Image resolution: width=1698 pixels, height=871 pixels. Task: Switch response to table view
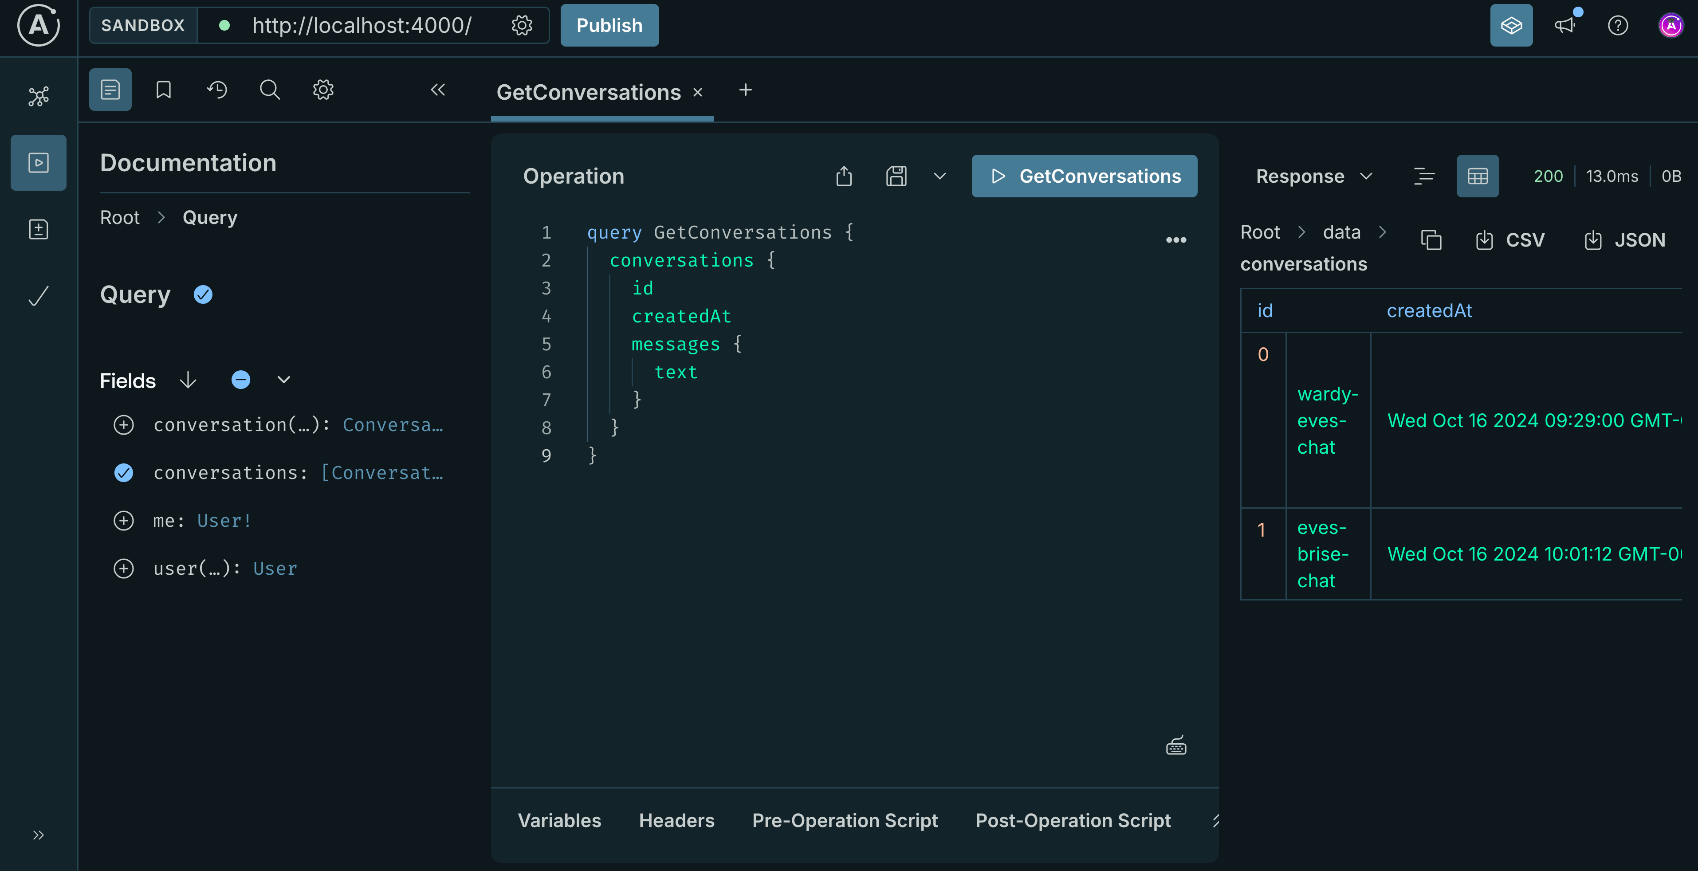[1477, 176]
